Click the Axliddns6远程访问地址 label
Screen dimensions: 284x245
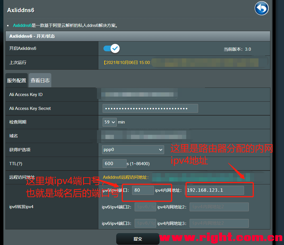pyautogui.click(x=126, y=177)
